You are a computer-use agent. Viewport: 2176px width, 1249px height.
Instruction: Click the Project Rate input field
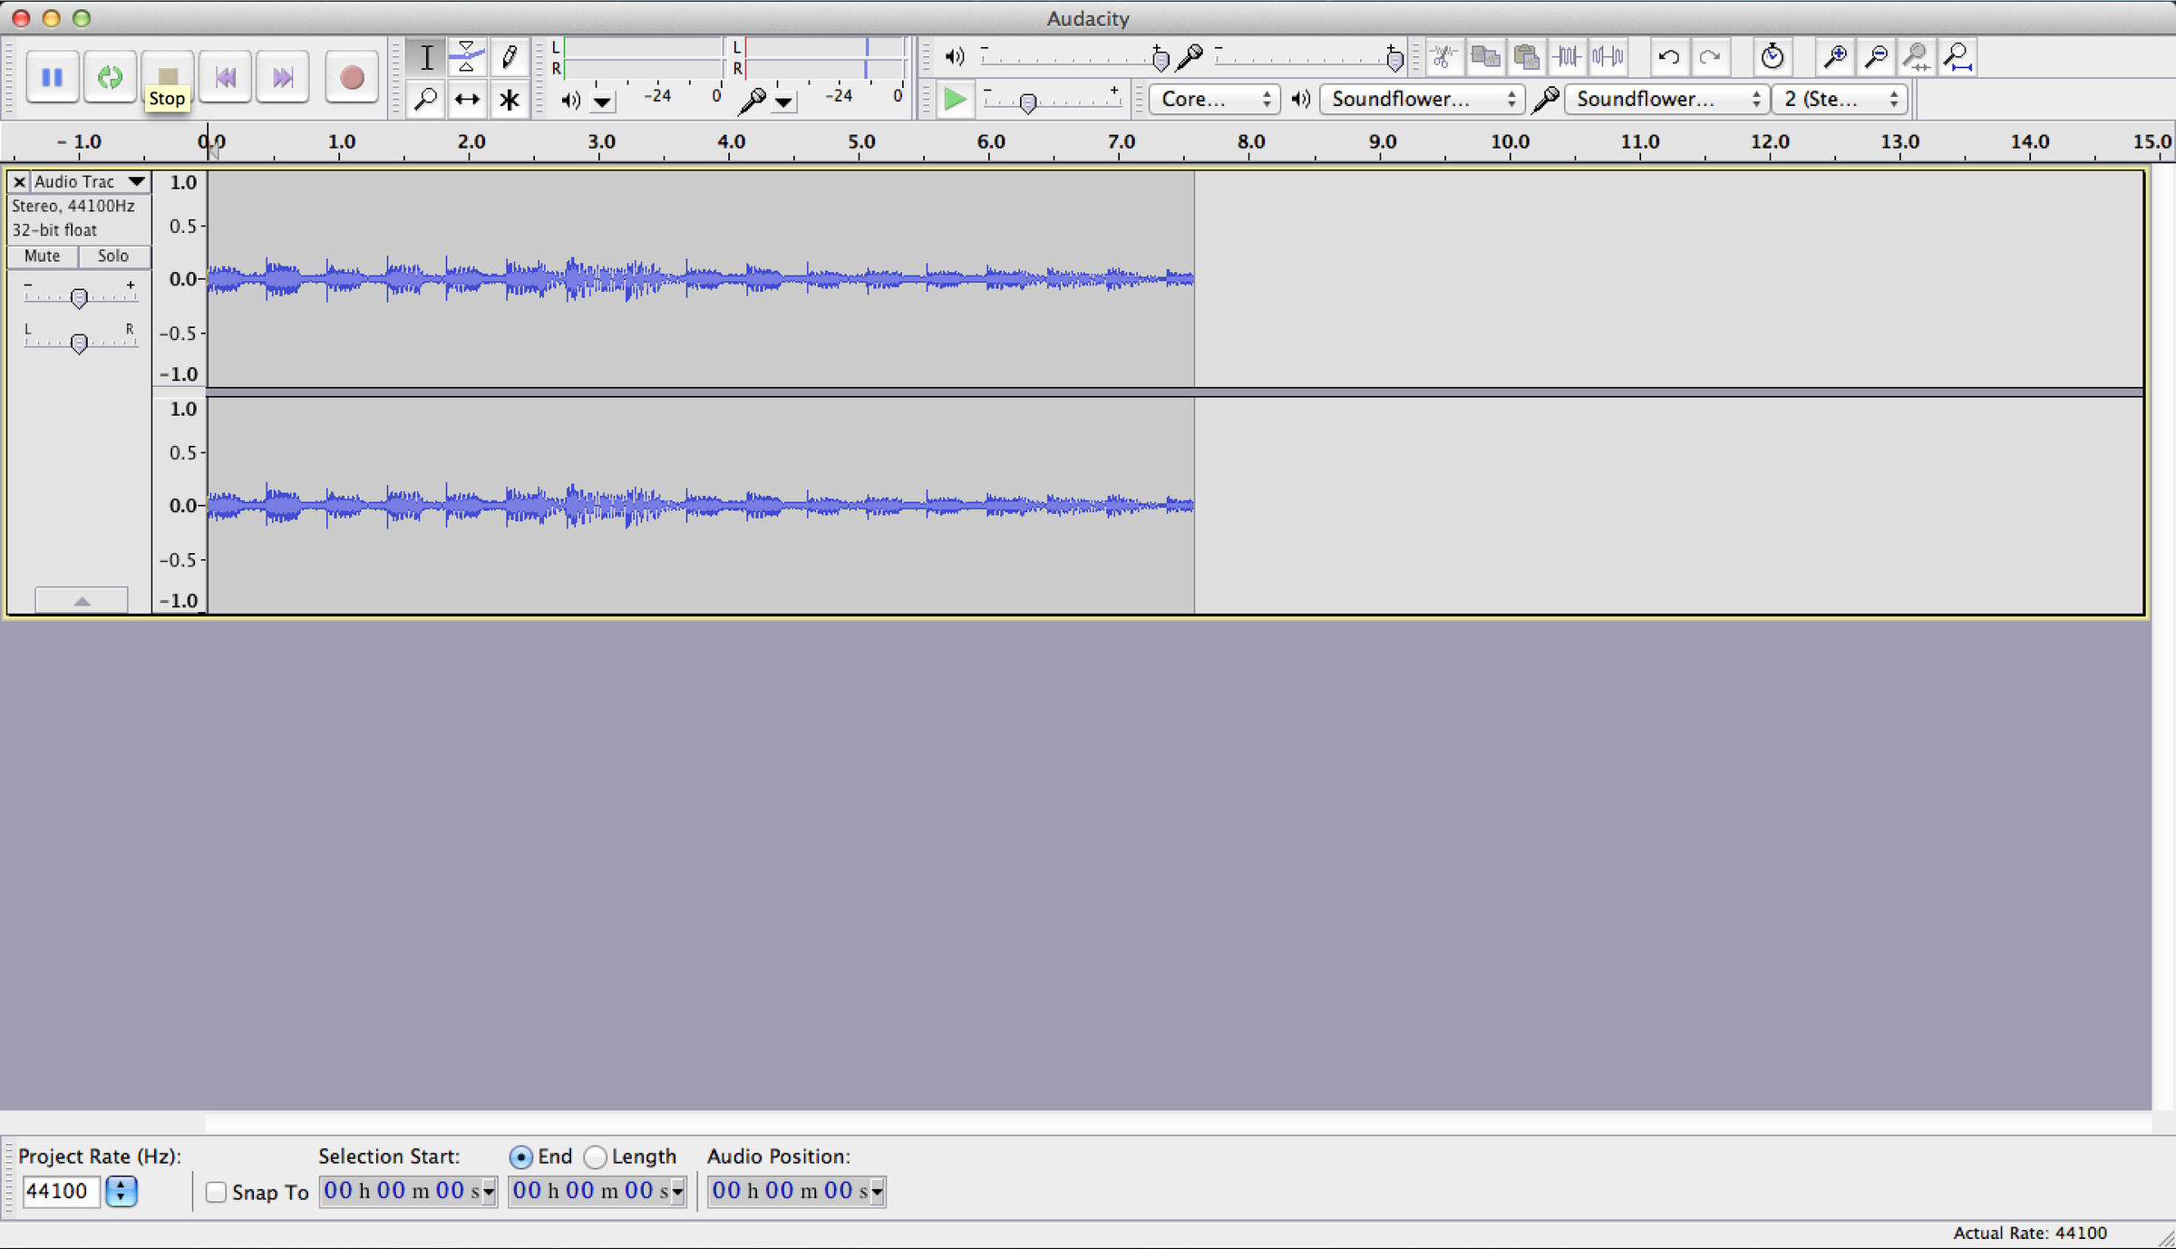(61, 1191)
